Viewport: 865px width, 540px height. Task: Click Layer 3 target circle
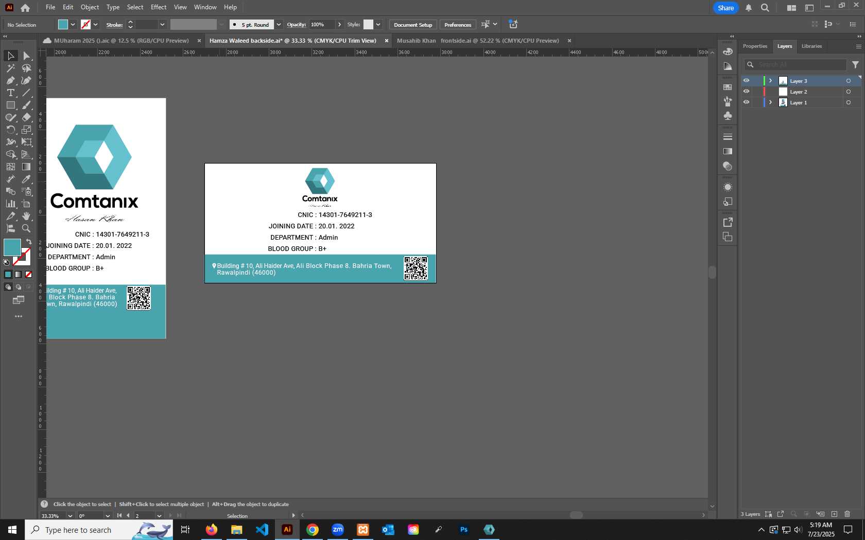(x=849, y=81)
